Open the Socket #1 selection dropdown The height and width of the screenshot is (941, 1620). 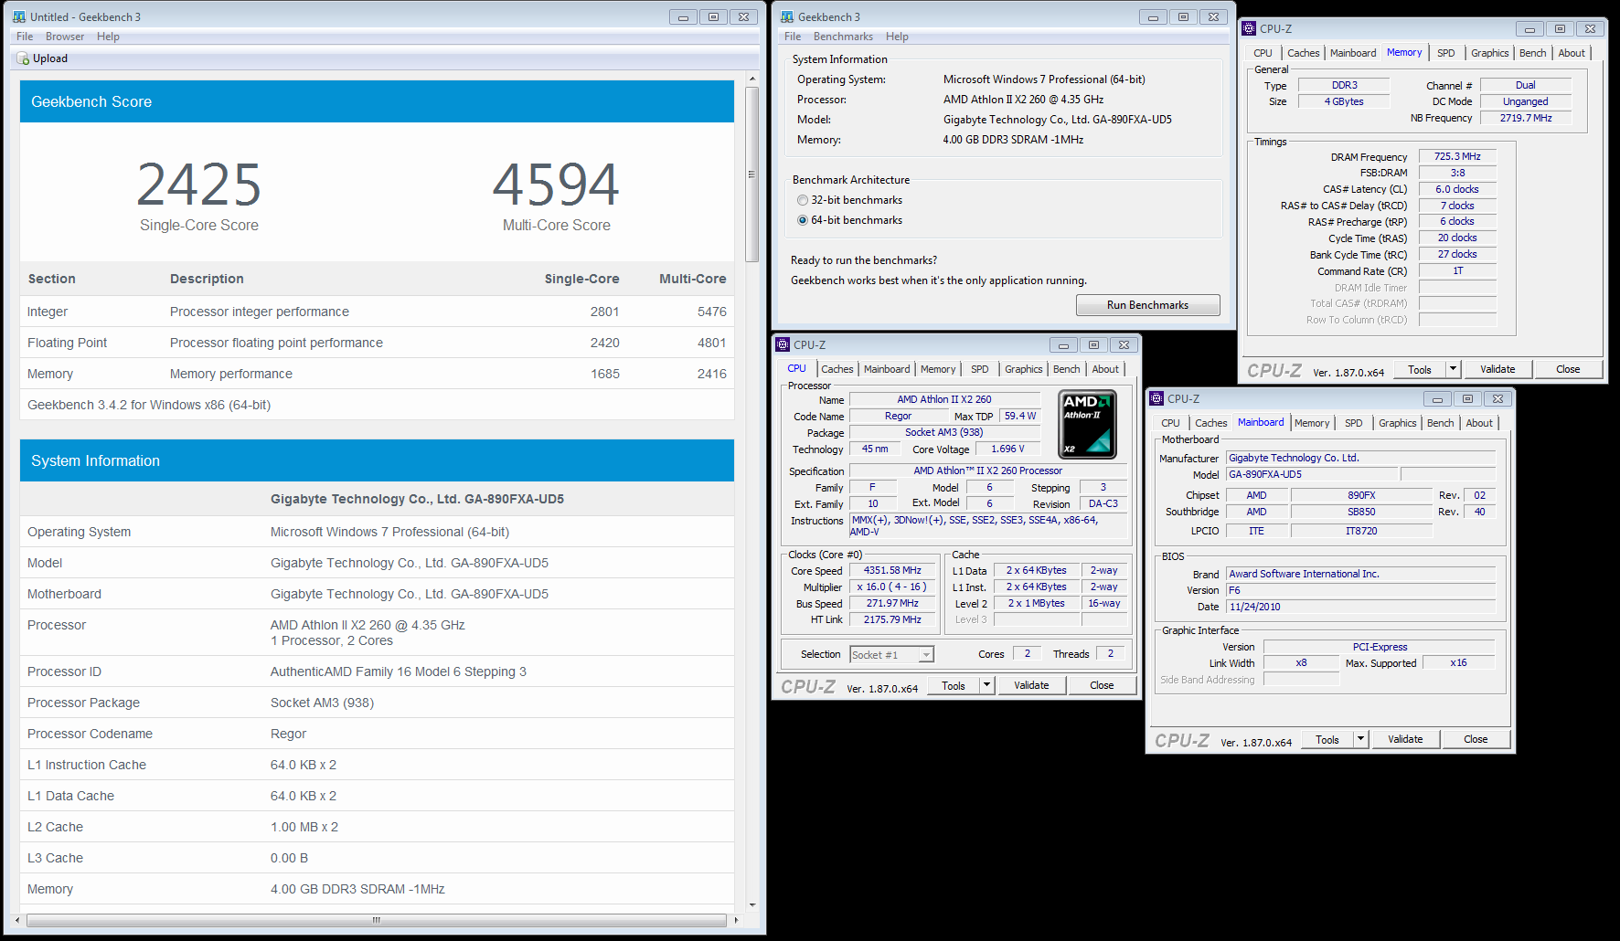926,654
